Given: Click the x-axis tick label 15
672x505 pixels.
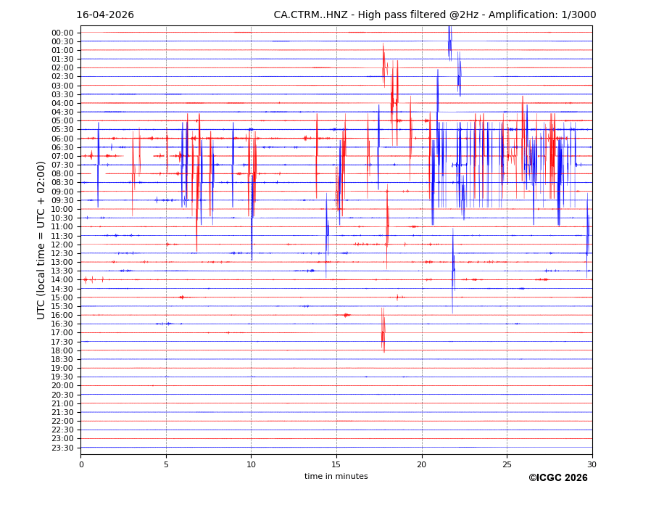Looking at the screenshot, I should coord(336,464).
